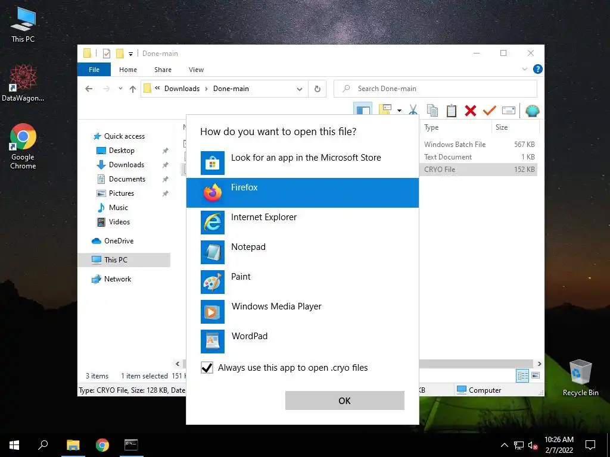This screenshot has height=457, width=610.
Task: Click the Cut scissors icon in Explorer toolbar
Action: 413,111
